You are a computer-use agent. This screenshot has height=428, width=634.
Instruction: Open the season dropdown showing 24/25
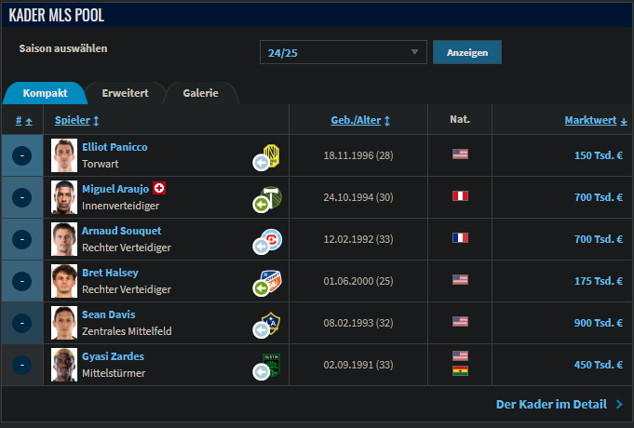pos(343,52)
